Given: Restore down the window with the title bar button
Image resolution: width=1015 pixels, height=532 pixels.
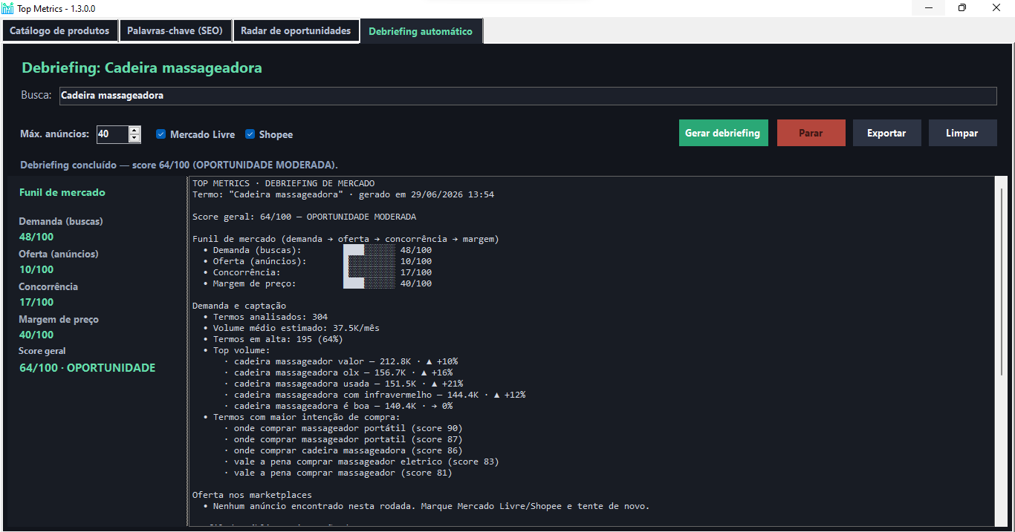Looking at the screenshot, I should pos(962,8).
